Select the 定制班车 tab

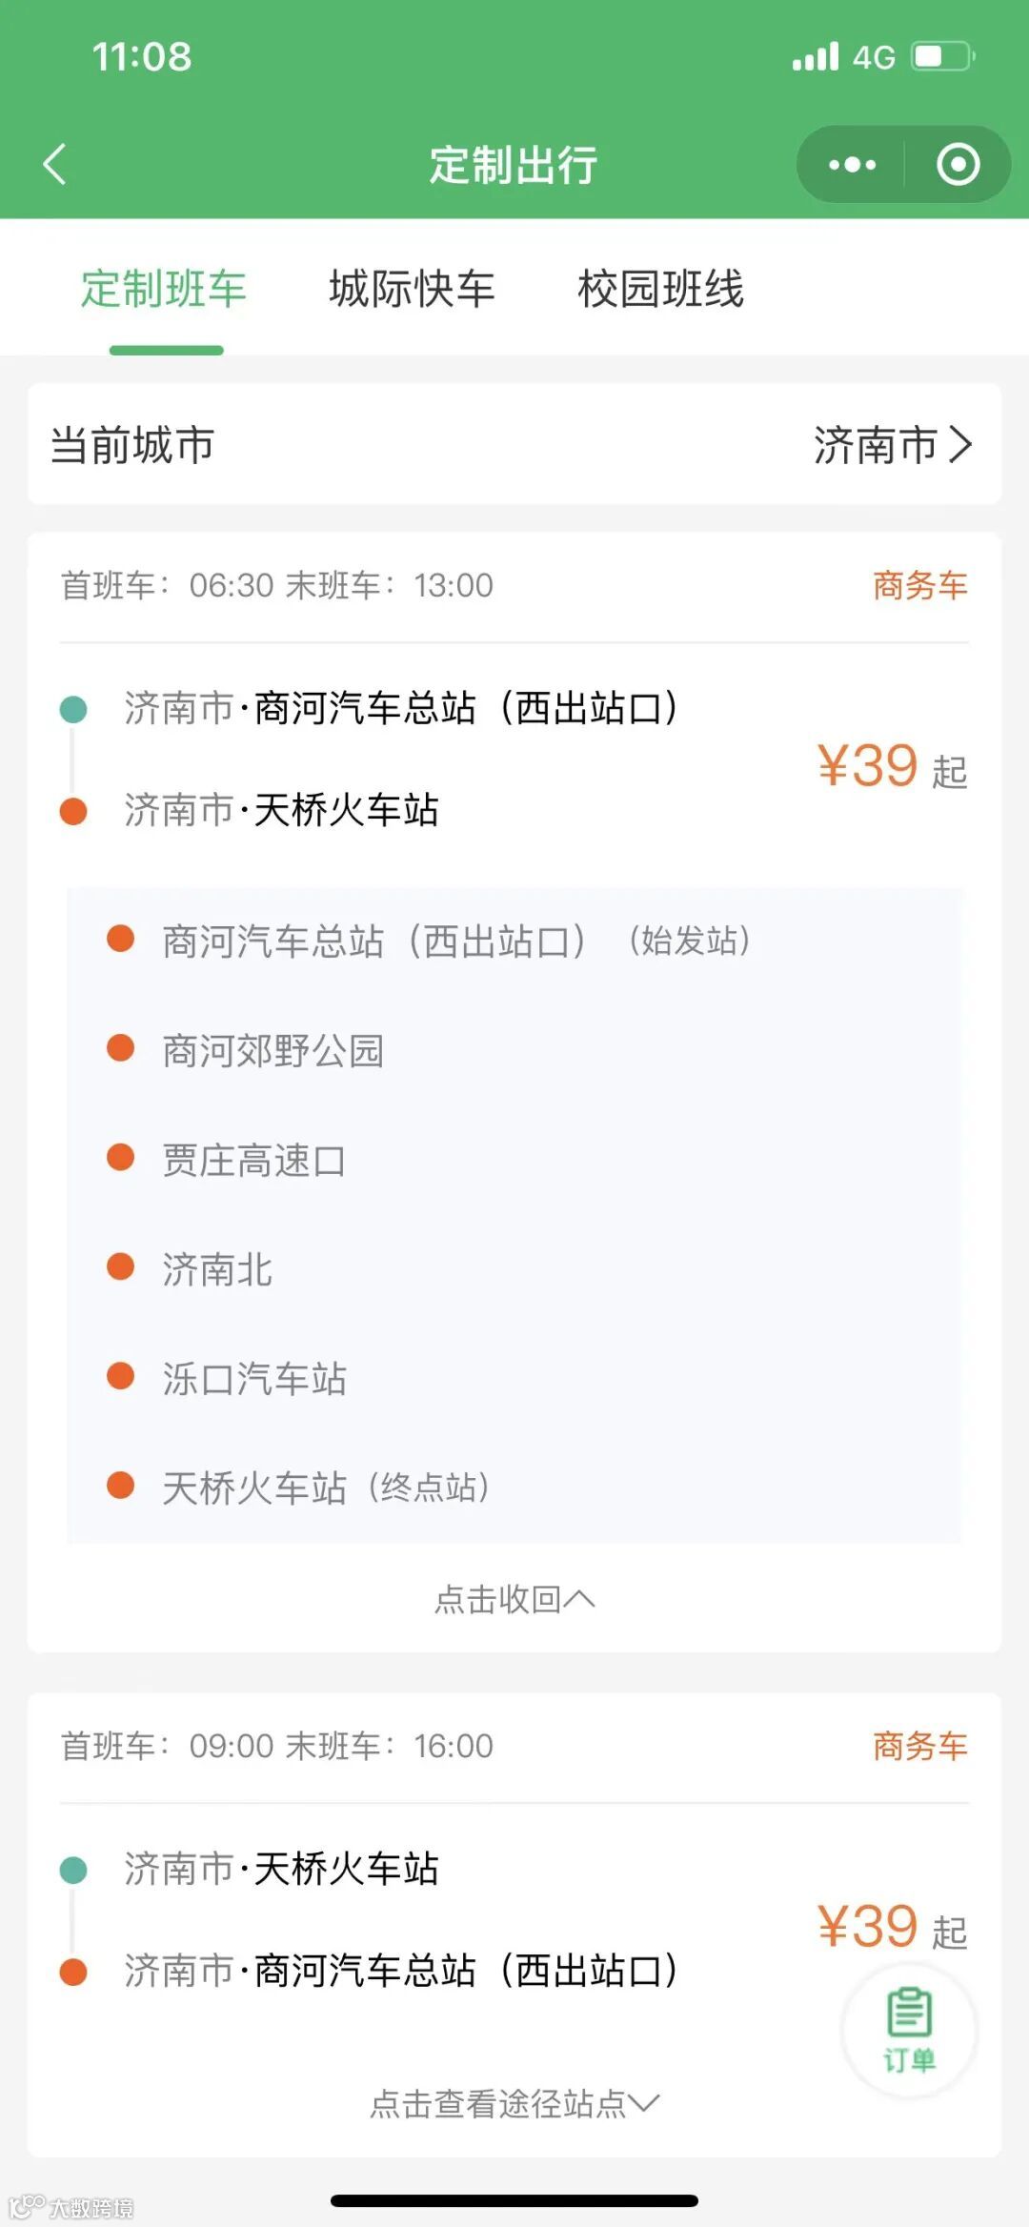click(164, 289)
